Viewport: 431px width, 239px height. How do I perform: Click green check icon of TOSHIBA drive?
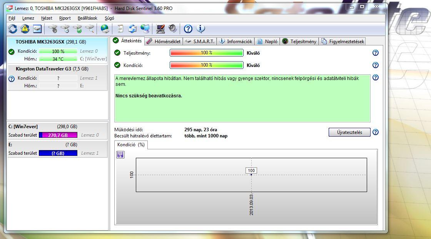point(12,52)
